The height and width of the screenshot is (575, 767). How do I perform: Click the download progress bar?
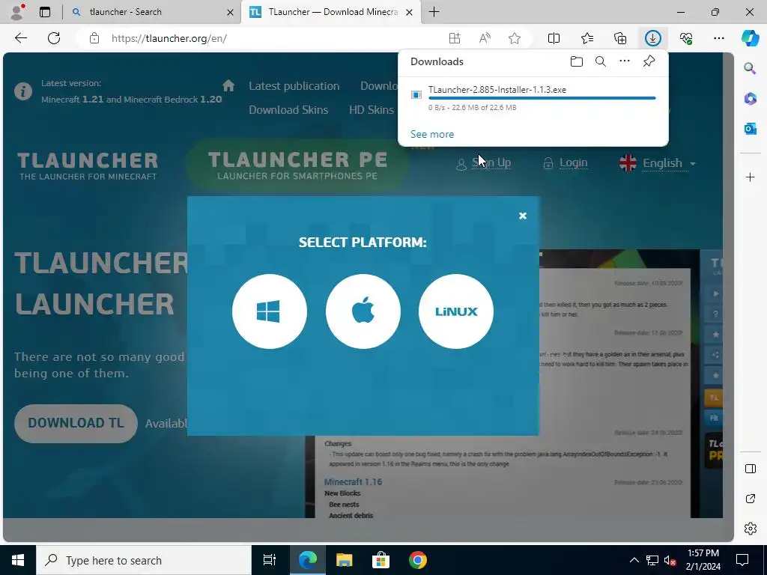542,98
